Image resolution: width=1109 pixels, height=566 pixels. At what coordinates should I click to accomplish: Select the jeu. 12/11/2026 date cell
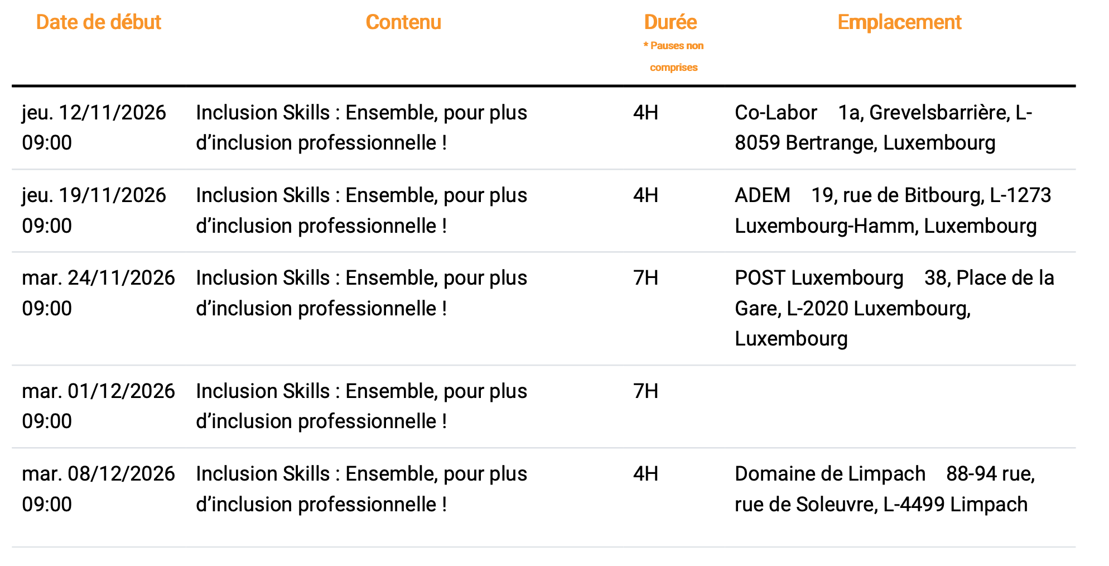click(94, 127)
